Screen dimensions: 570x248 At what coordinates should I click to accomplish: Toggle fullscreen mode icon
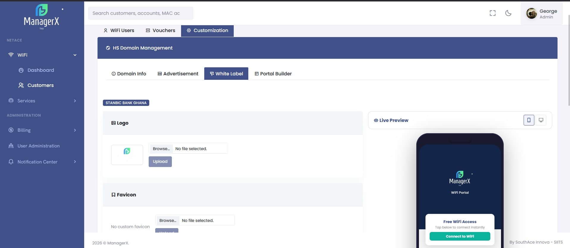[x=493, y=13]
